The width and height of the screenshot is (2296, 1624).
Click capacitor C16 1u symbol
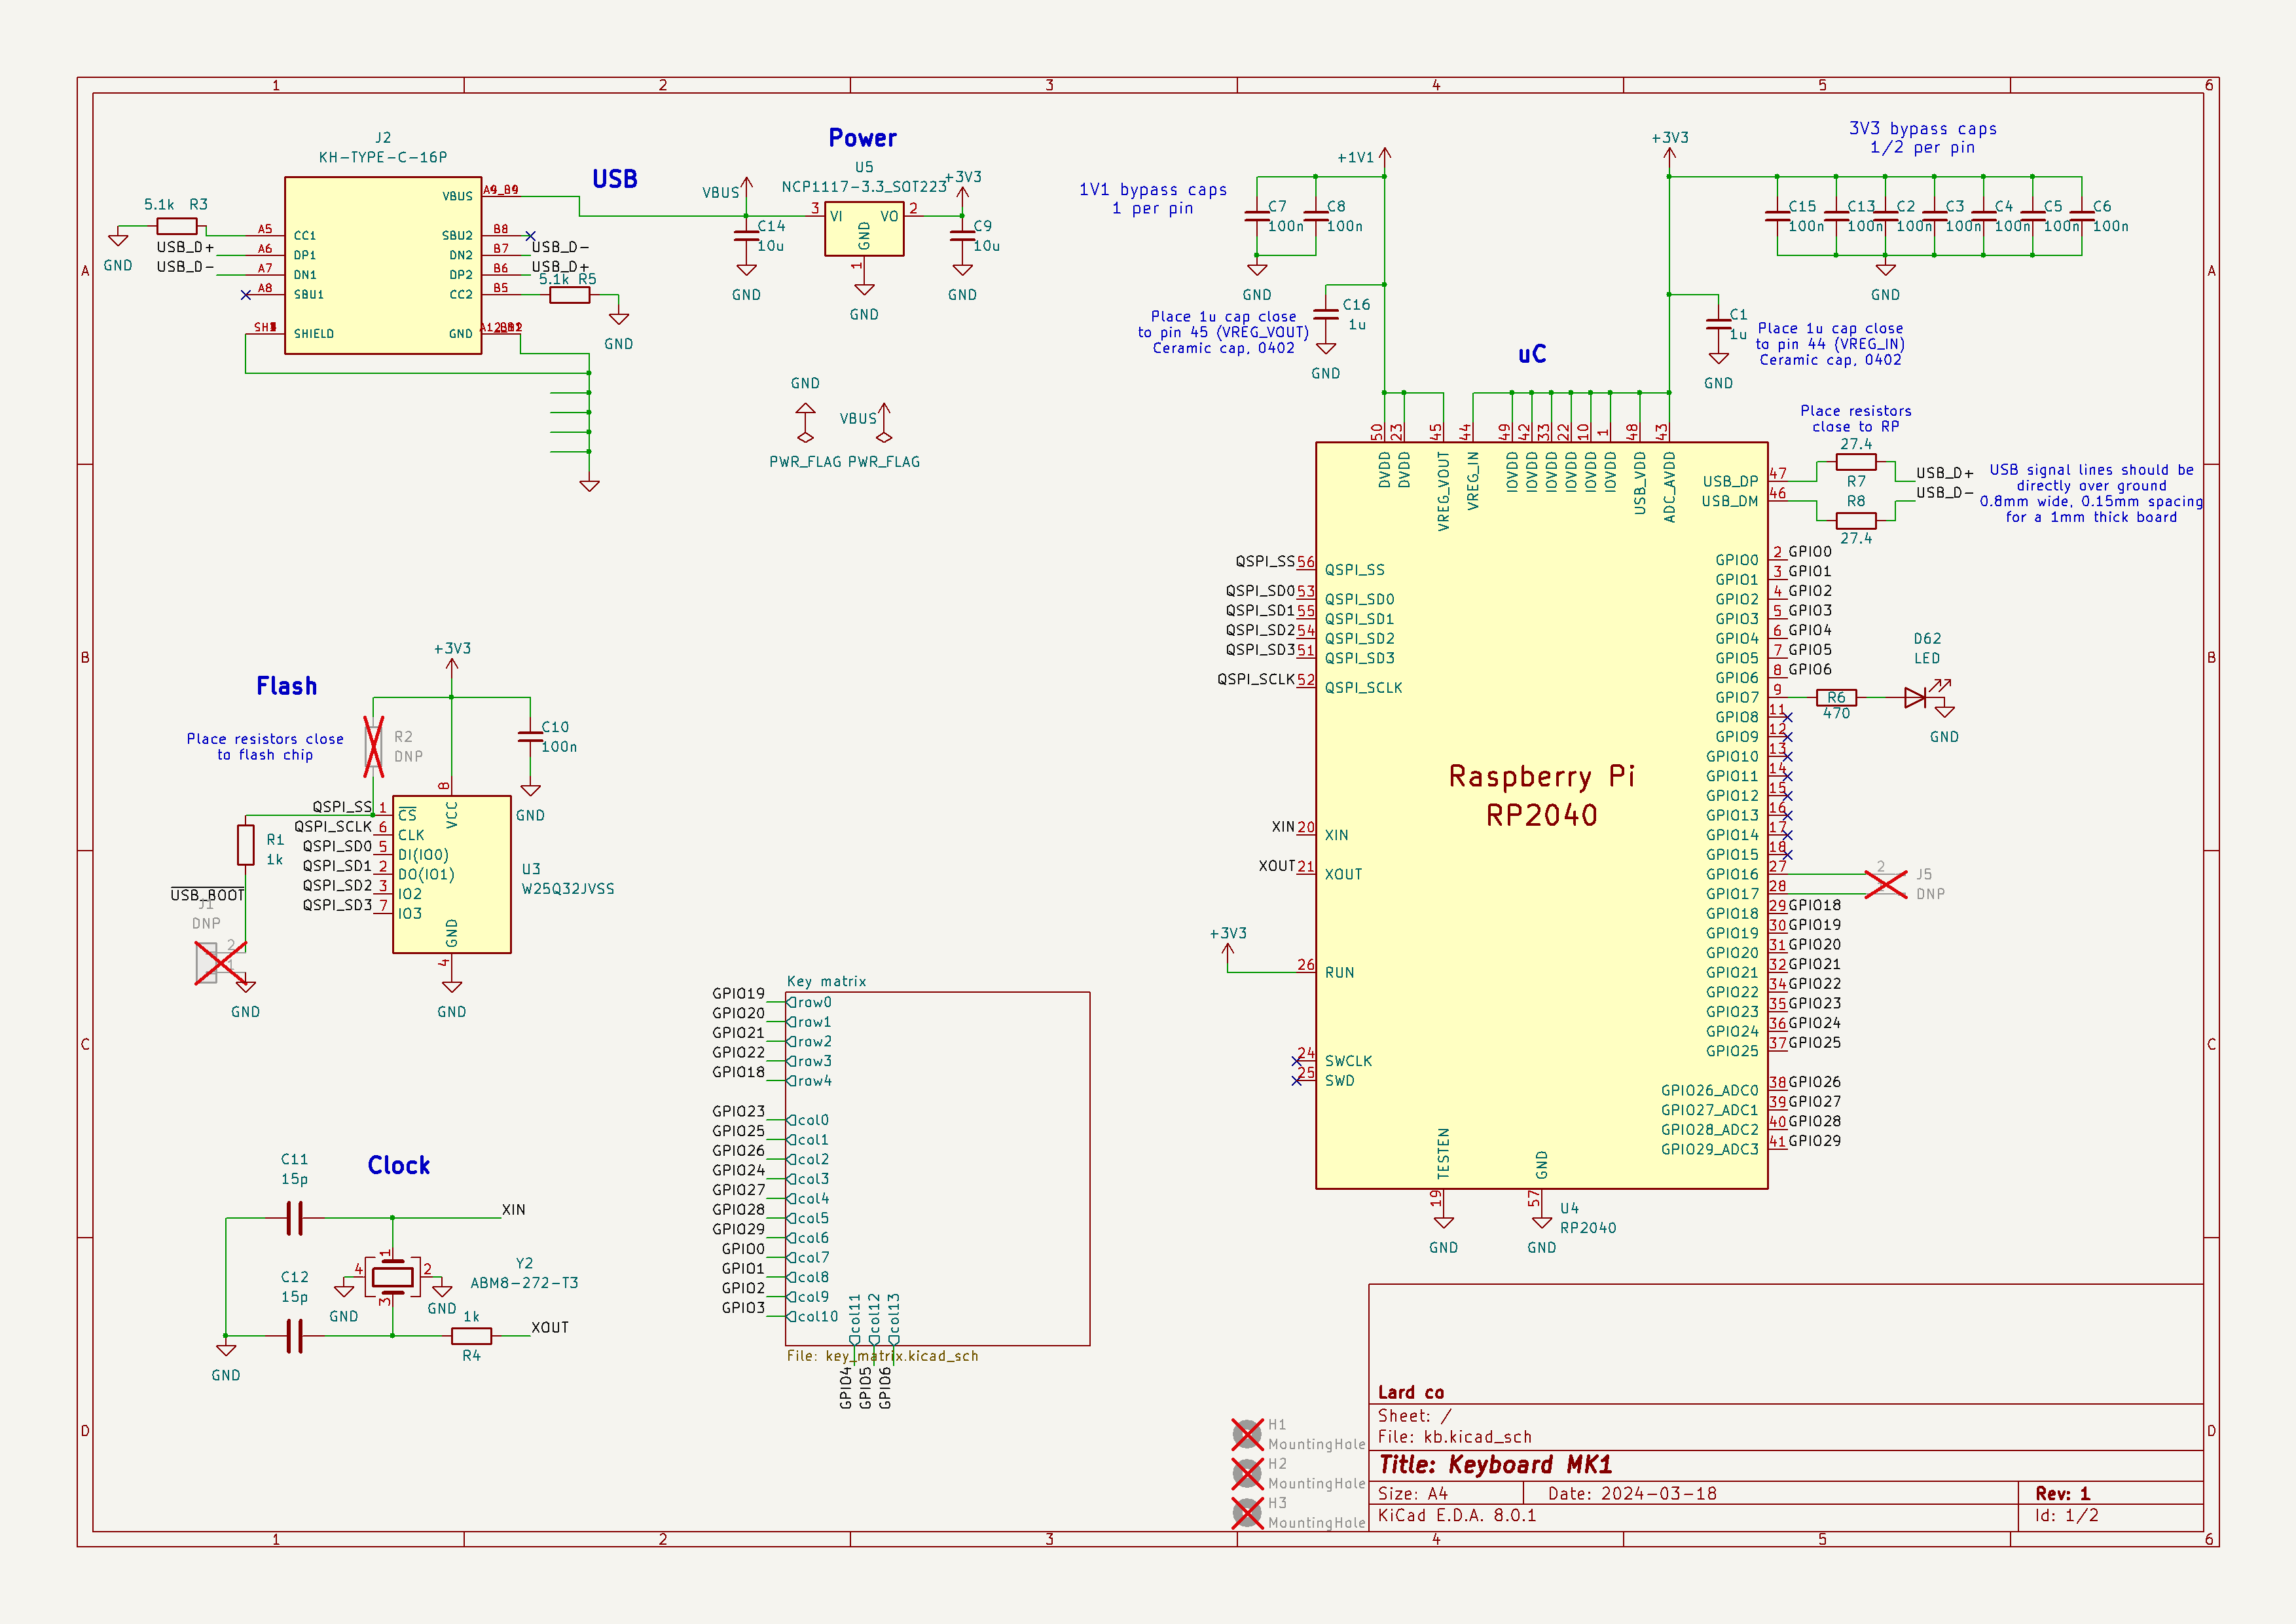coord(1326,314)
